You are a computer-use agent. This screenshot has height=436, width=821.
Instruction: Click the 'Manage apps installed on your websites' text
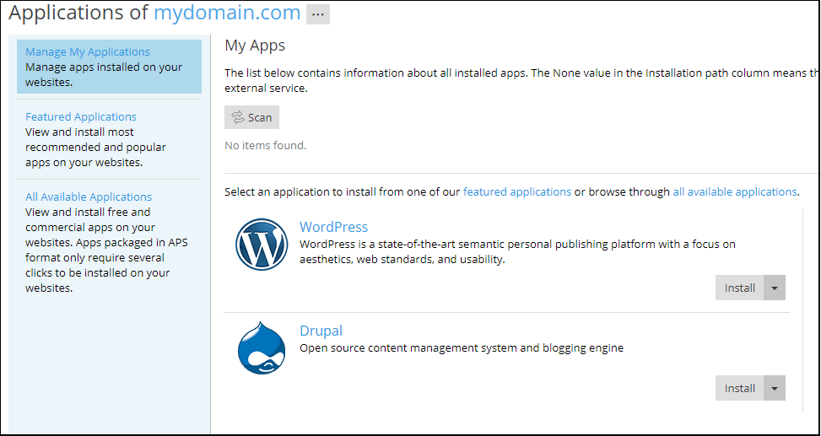pyautogui.click(x=104, y=75)
